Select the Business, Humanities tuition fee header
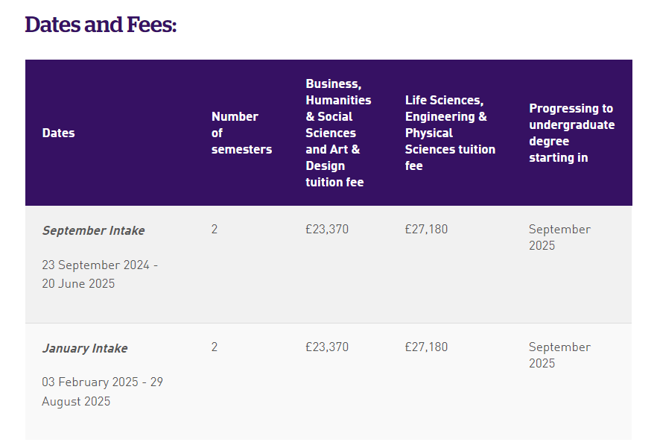This screenshot has height=448, width=657. [x=338, y=133]
